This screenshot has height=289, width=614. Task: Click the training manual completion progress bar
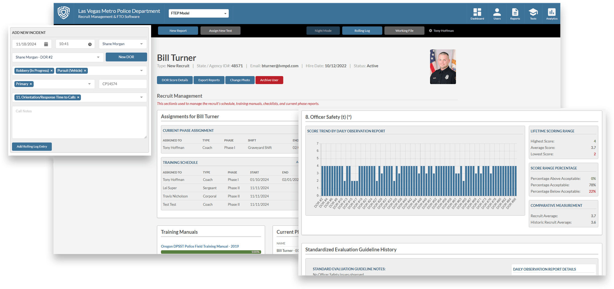point(211,252)
